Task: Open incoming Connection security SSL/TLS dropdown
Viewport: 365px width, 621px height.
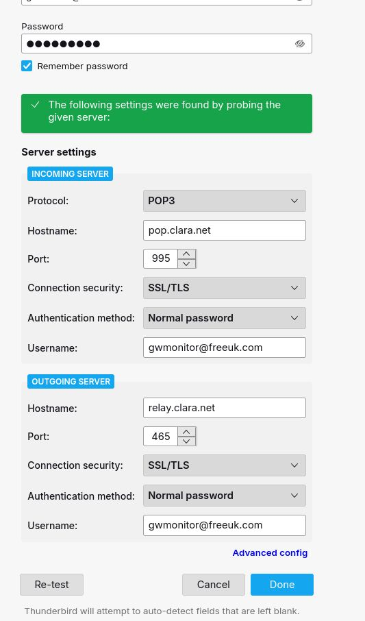Action: click(225, 288)
